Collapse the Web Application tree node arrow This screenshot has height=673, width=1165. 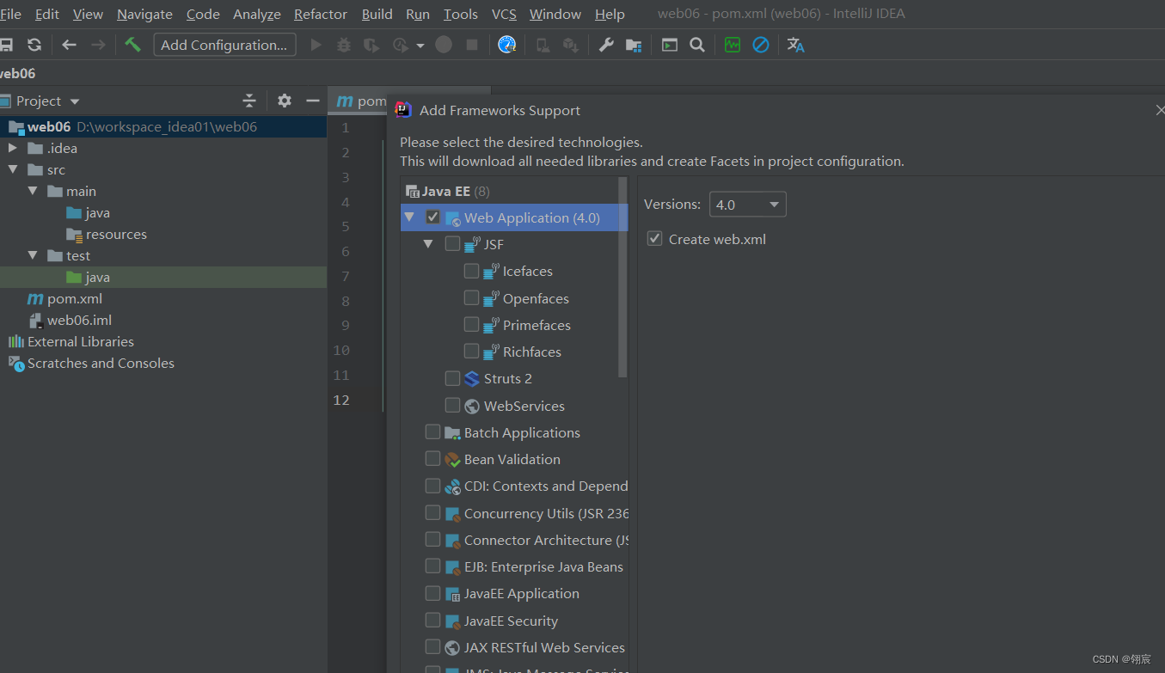point(409,217)
